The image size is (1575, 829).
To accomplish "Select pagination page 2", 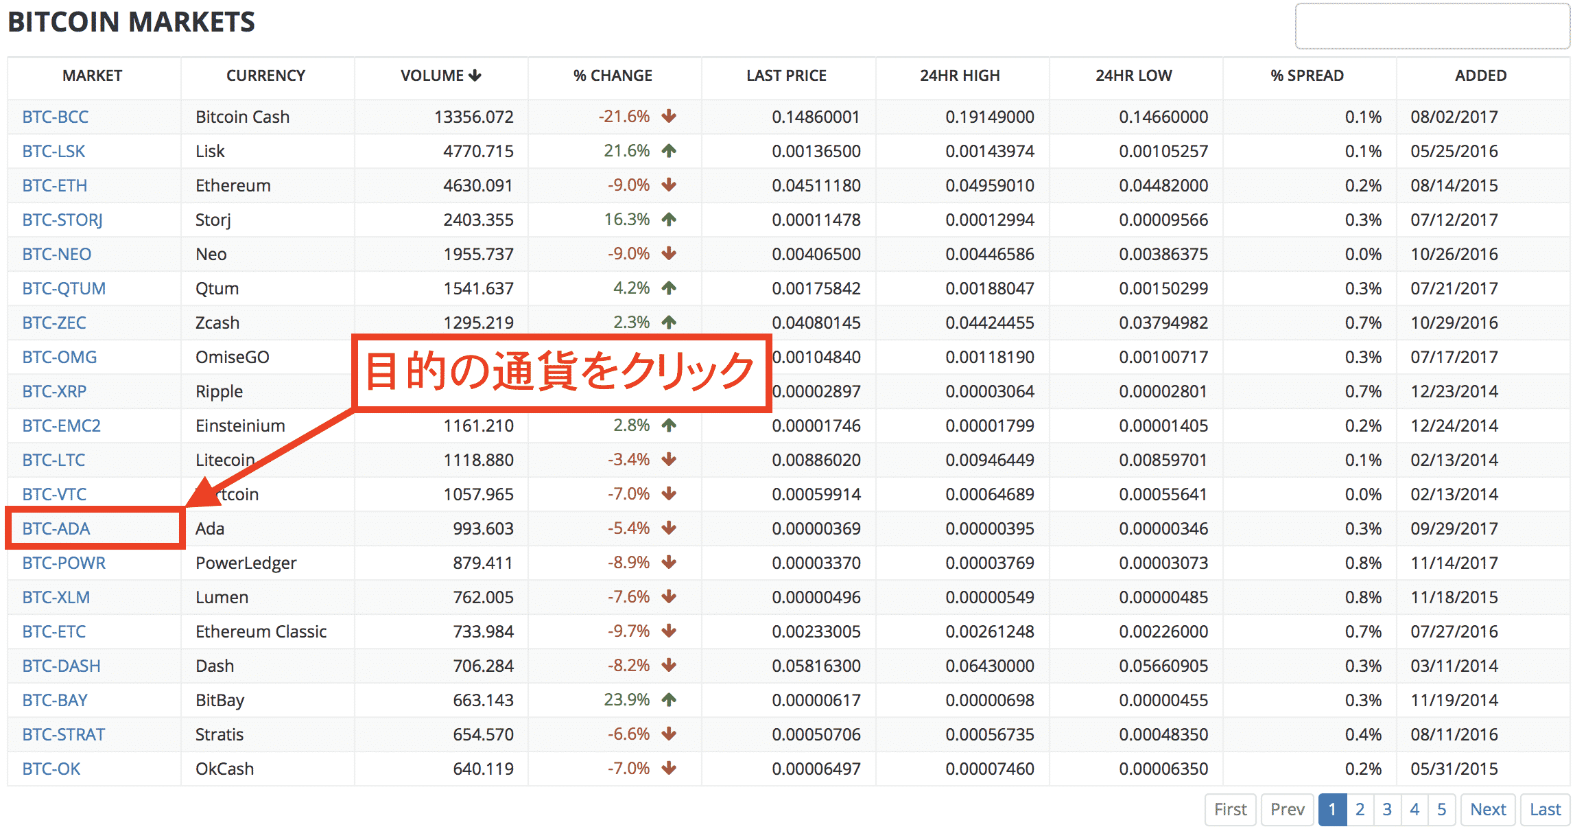I will tap(1360, 810).
